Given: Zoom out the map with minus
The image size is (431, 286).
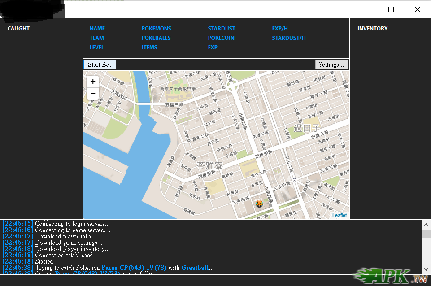Looking at the screenshot, I should [93, 93].
